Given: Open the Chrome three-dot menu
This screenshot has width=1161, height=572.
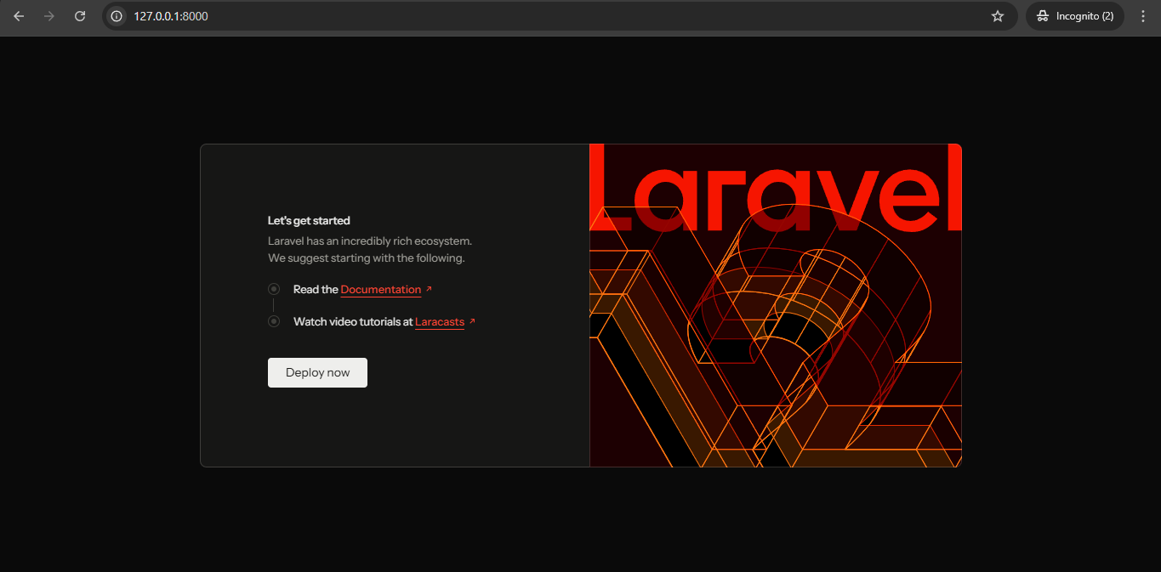Looking at the screenshot, I should 1143,16.
